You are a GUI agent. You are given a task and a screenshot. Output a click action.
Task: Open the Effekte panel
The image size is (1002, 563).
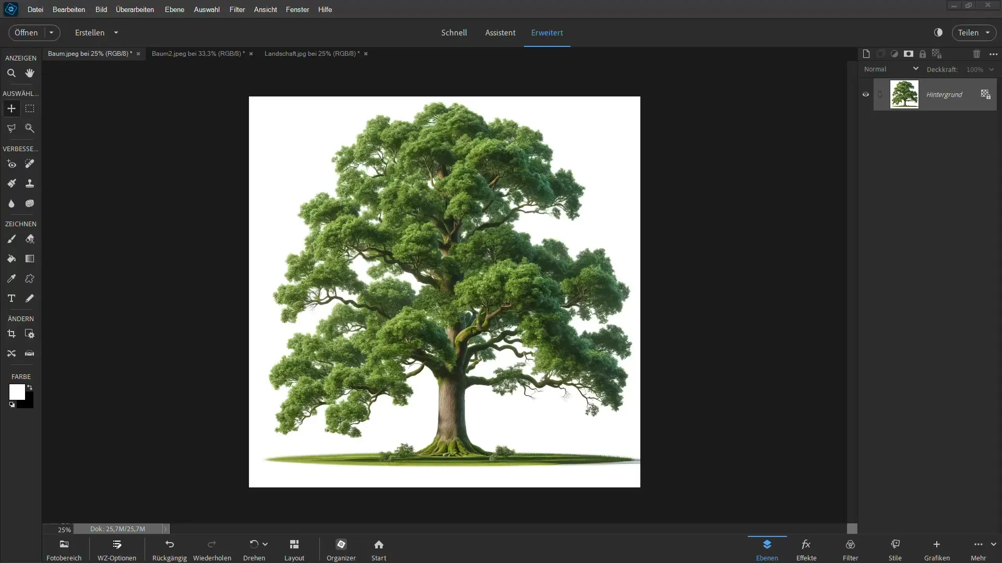coord(806,549)
